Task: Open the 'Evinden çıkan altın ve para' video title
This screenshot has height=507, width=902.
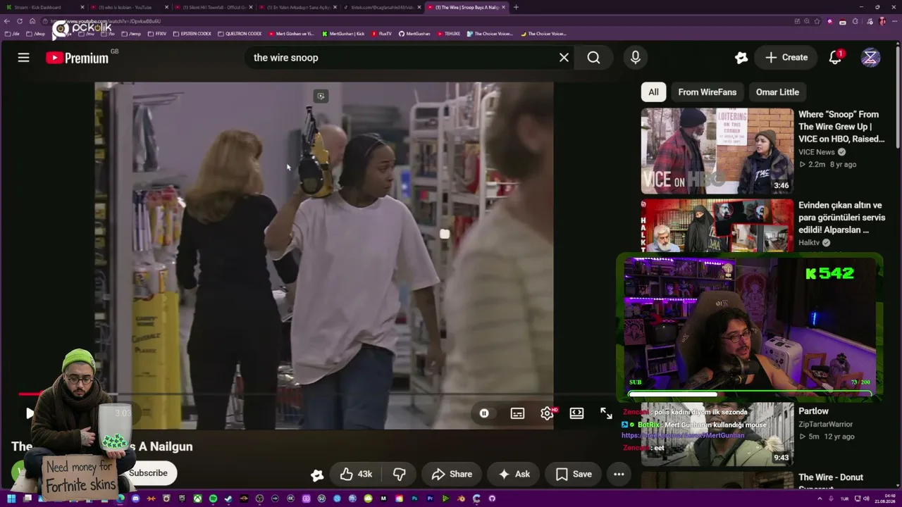Action: coord(841,218)
